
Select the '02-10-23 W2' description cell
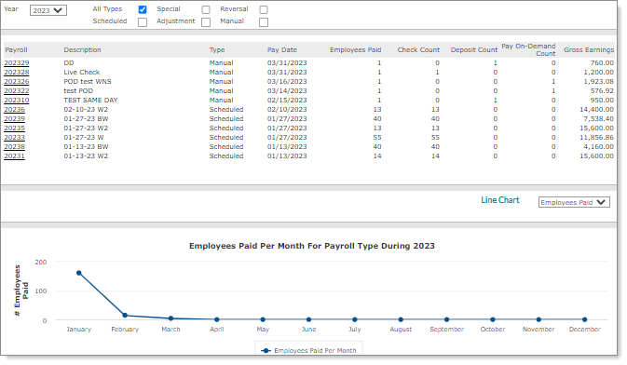86,110
